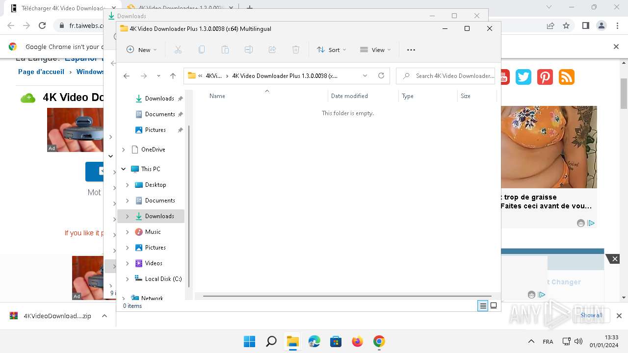Click the Copy icon in Explorer toolbar

tap(202, 50)
